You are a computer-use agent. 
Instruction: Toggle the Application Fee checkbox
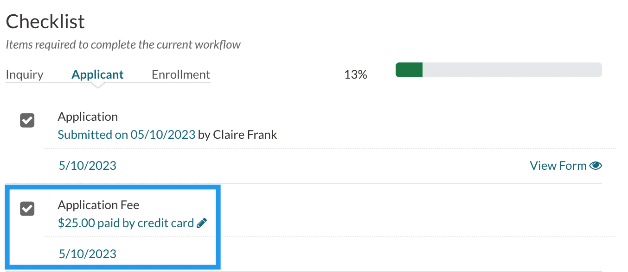click(27, 209)
